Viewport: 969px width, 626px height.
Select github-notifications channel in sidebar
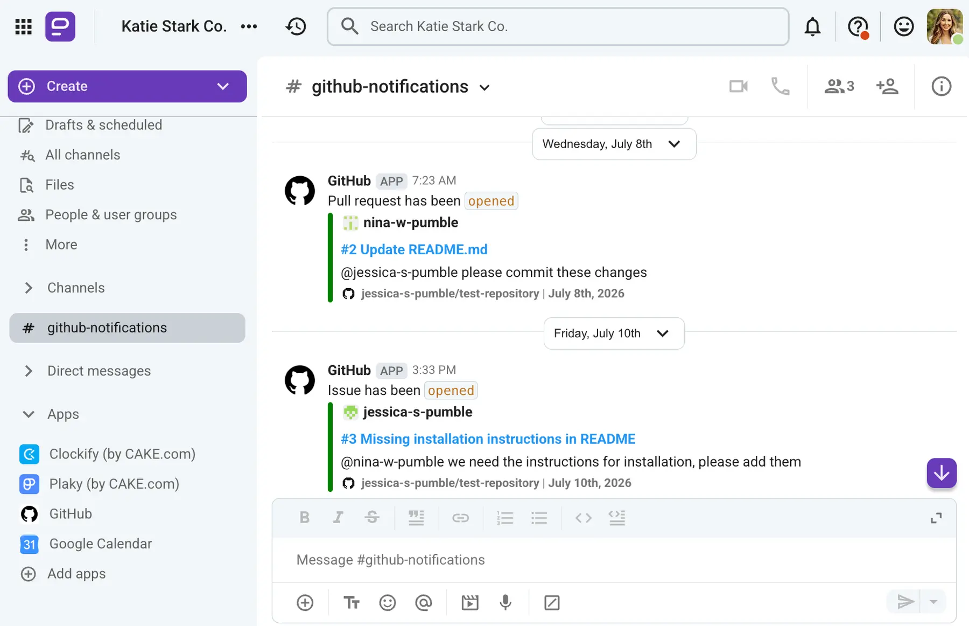127,328
